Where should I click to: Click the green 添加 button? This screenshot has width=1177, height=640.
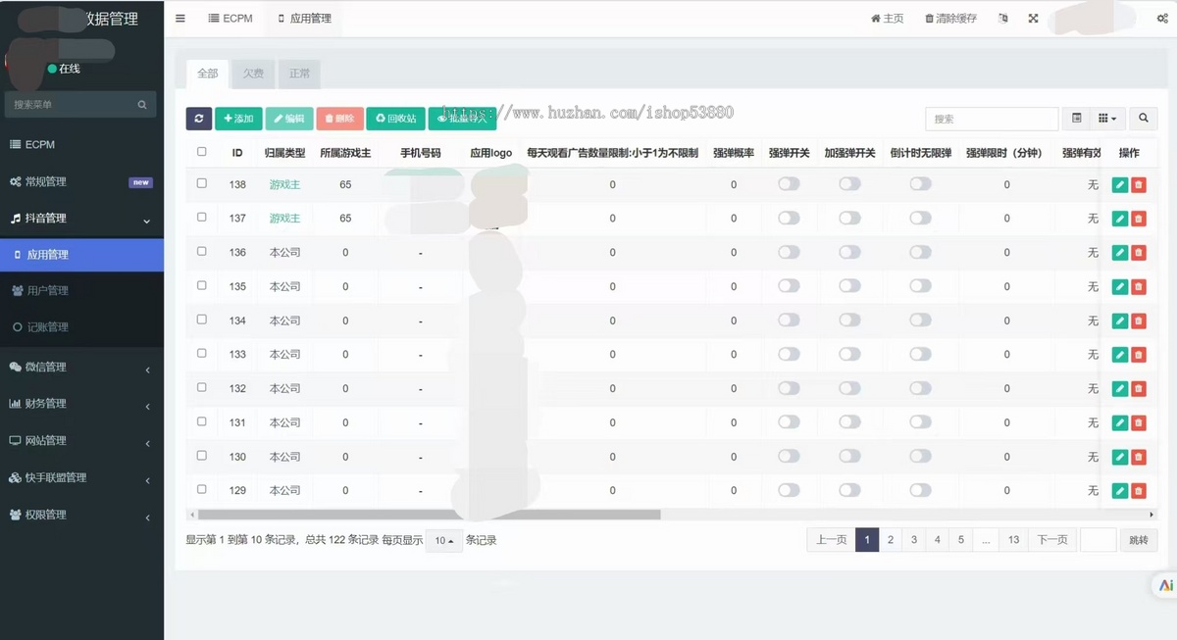coord(238,119)
